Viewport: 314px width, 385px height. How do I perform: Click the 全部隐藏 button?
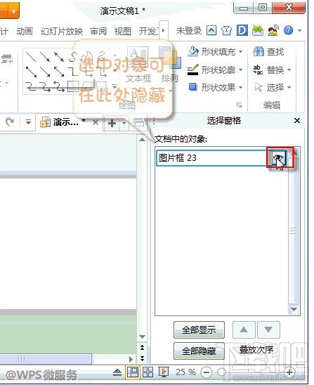tap(199, 351)
